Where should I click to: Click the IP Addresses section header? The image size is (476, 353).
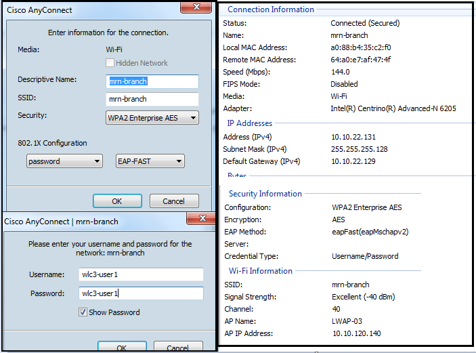(249, 123)
